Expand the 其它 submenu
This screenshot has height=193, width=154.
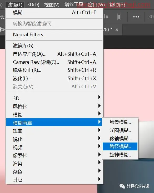coord(54,180)
